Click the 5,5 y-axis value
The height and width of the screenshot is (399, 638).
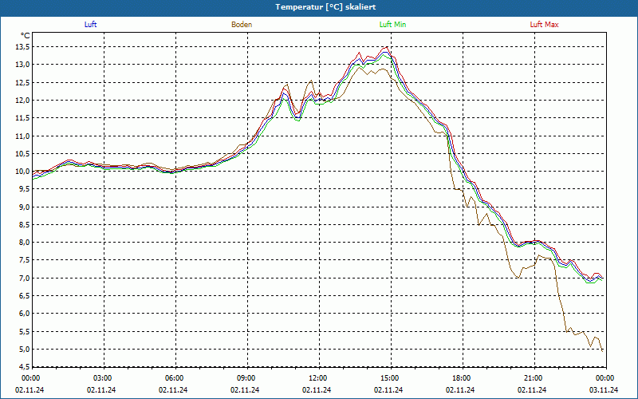(24, 331)
